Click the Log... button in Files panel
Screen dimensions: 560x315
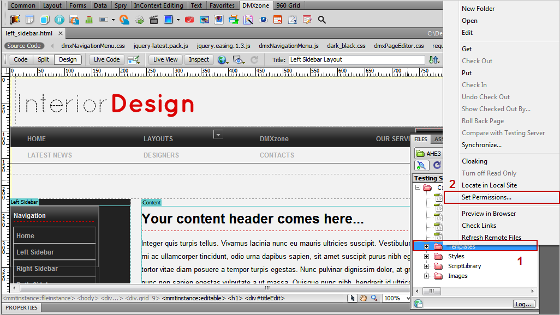525,304
